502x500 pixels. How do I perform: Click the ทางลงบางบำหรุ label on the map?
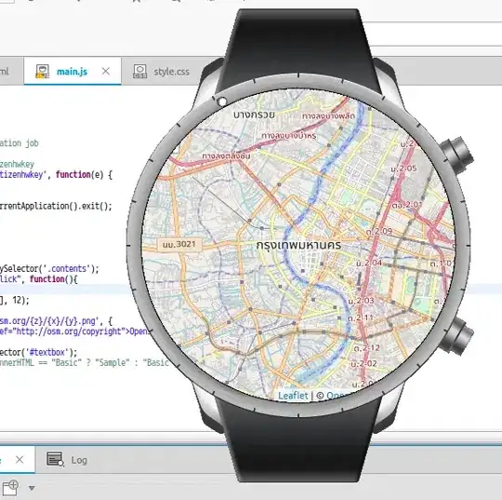(289, 136)
